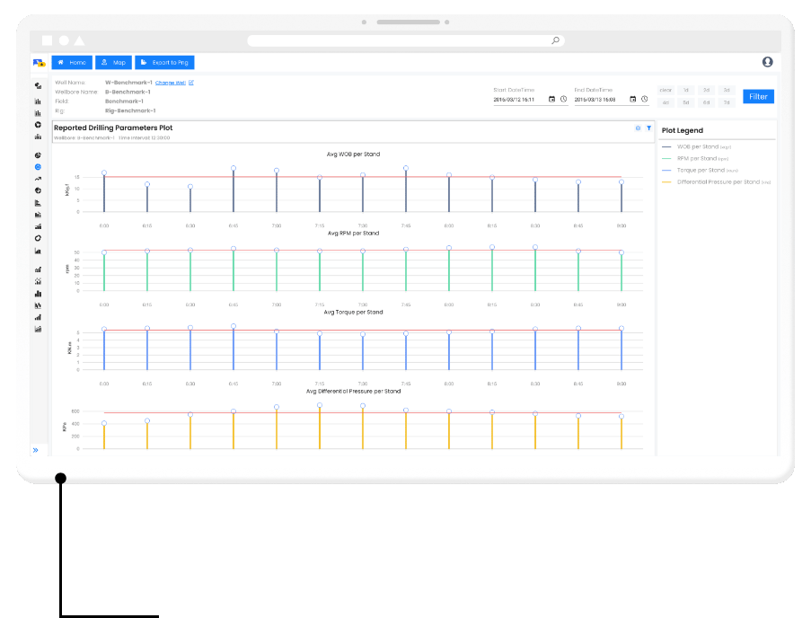The image size is (811, 618).
Task: Select the 3d quick range
Action: point(727,90)
